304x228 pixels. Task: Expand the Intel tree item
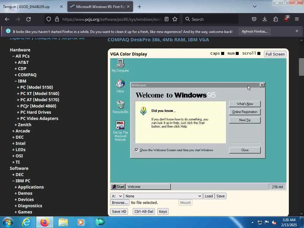[19, 143]
